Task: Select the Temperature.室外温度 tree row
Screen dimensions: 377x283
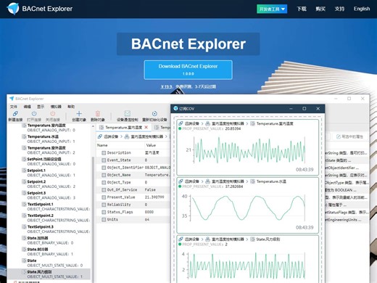Action: tap(49, 150)
